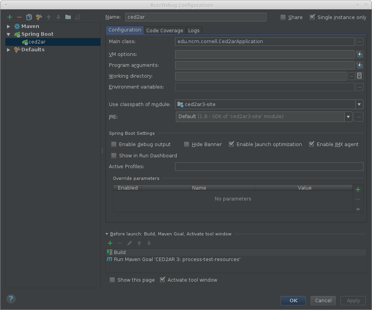Screen dimensions: 372x310
Task: Open classpath of module dropdown
Action: click(359, 104)
